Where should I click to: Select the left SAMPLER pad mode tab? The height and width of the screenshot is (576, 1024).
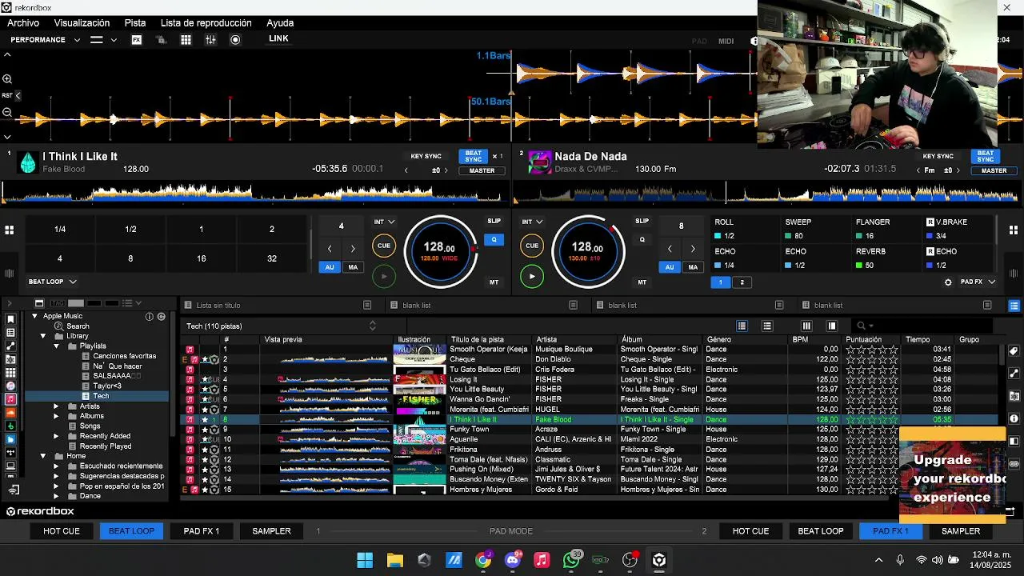(271, 531)
